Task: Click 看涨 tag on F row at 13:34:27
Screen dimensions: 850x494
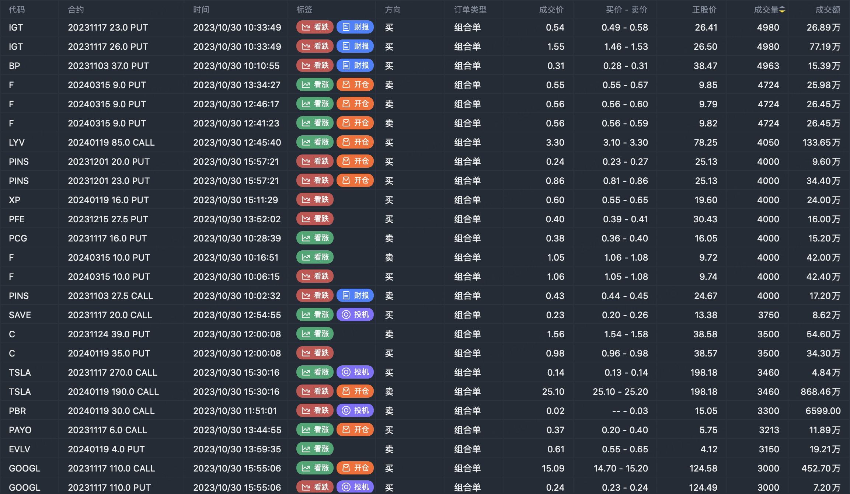Action: pyautogui.click(x=315, y=84)
